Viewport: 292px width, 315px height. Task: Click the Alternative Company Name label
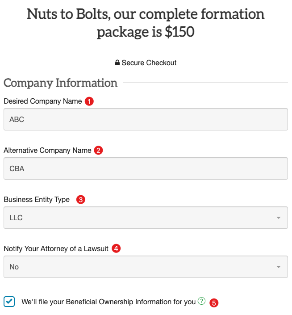(48, 150)
